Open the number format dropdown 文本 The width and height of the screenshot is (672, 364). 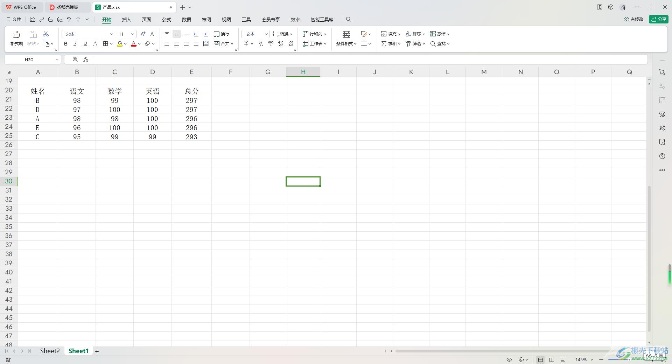[266, 34]
